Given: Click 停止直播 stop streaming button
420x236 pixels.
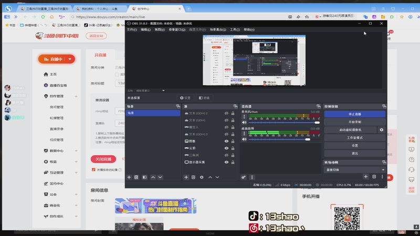Looking at the screenshot, I should tap(355, 114).
